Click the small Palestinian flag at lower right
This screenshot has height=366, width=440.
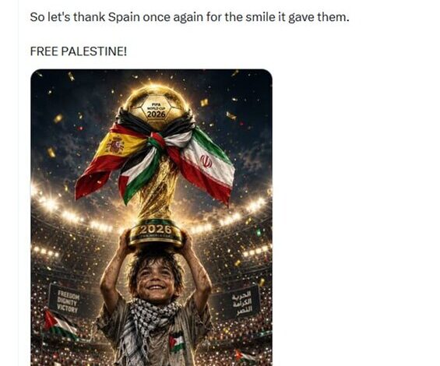(x=245, y=356)
